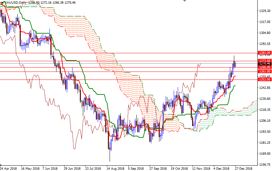Click the 19 Oct 2018 date label
Viewport: 272px width, 171px height.
179,168
